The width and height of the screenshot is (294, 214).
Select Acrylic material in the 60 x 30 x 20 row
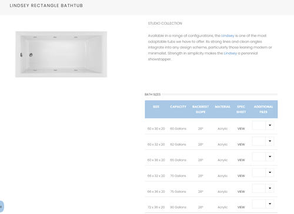223,129
